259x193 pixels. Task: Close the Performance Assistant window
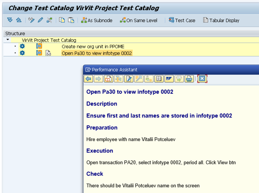[x=202, y=79]
